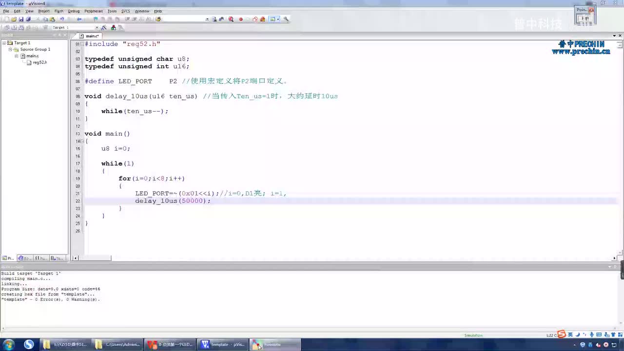Open the Debug menu
This screenshot has width=624, height=351.
click(x=74, y=11)
